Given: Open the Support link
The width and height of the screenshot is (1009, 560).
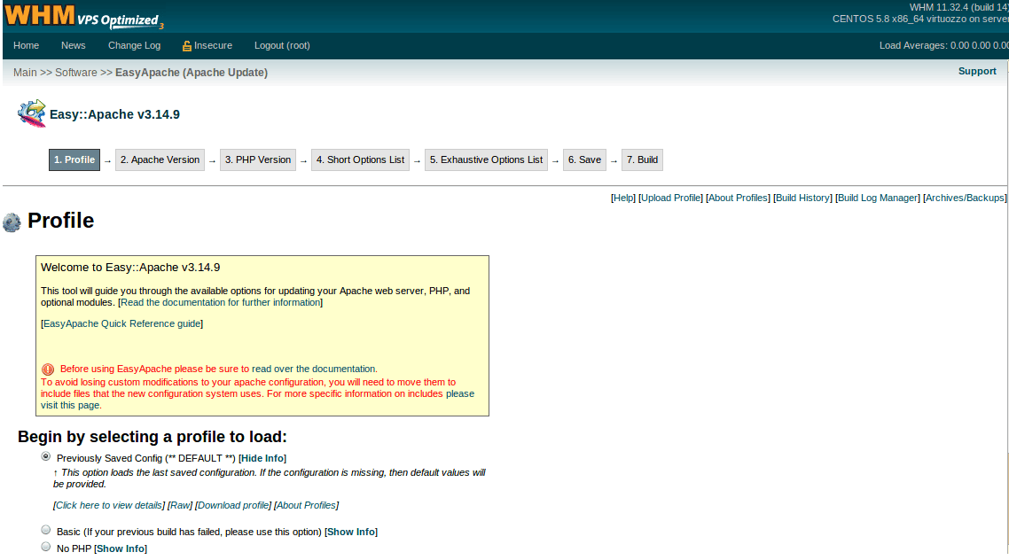Looking at the screenshot, I should [977, 72].
